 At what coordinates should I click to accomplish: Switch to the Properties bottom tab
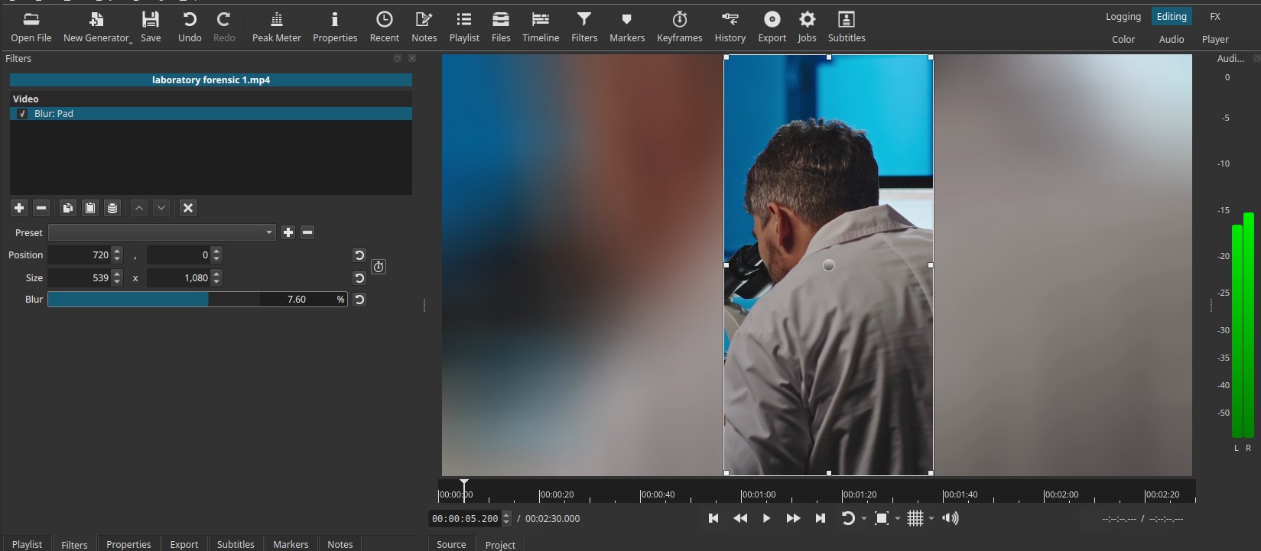128,544
